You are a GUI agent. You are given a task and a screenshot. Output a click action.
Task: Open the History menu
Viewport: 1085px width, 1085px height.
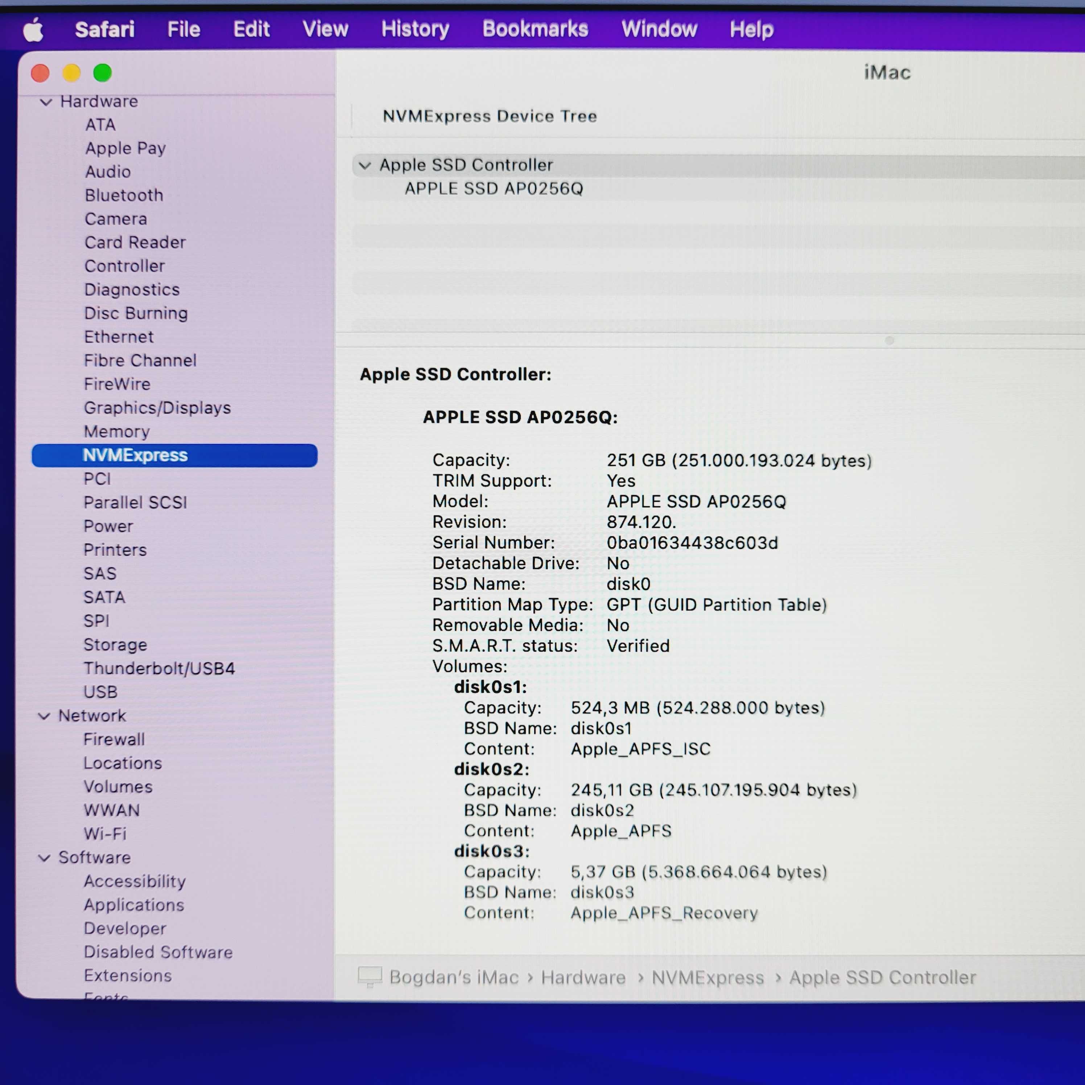[416, 29]
